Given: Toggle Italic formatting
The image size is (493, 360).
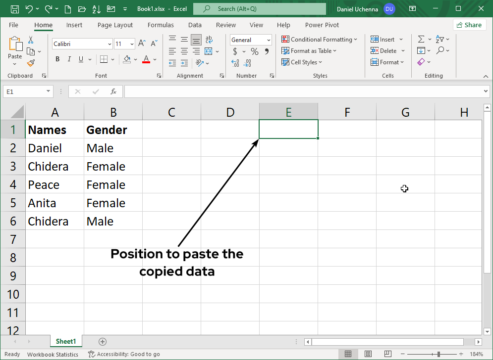Looking at the screenshot, I should 68,59.
